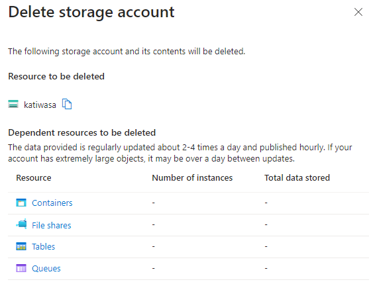Open the Containers link
The height and width of the screenshot is (284, 371).
[52, 203]
